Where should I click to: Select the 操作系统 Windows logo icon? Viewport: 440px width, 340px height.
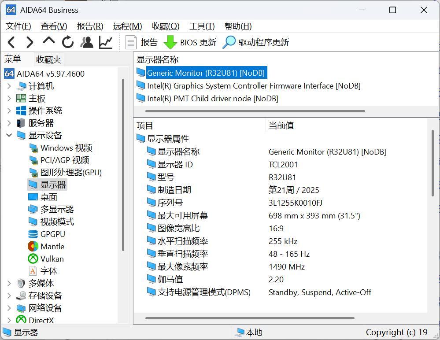(21, 111)
